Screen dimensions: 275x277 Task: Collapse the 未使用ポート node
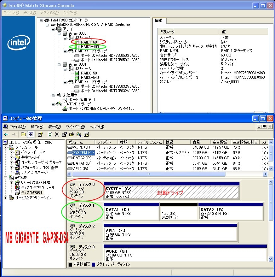pos(53,96)
